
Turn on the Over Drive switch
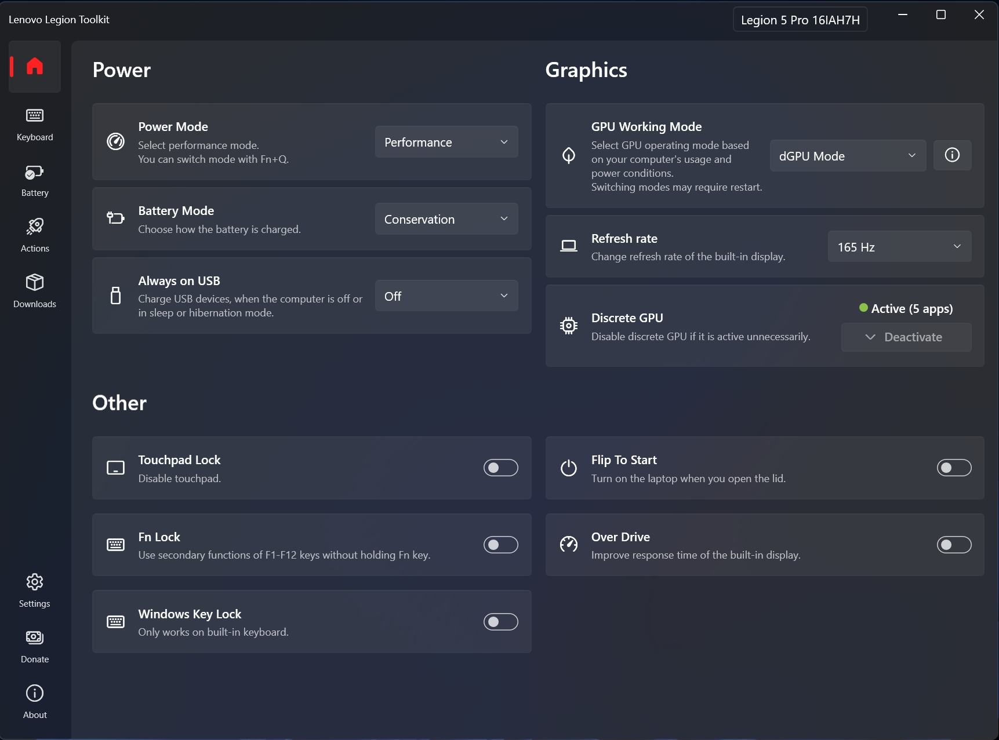click(954, 545)
